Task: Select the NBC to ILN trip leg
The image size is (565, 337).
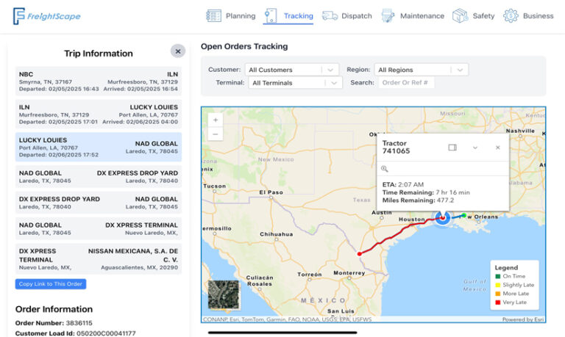Action: pos(99,81)
